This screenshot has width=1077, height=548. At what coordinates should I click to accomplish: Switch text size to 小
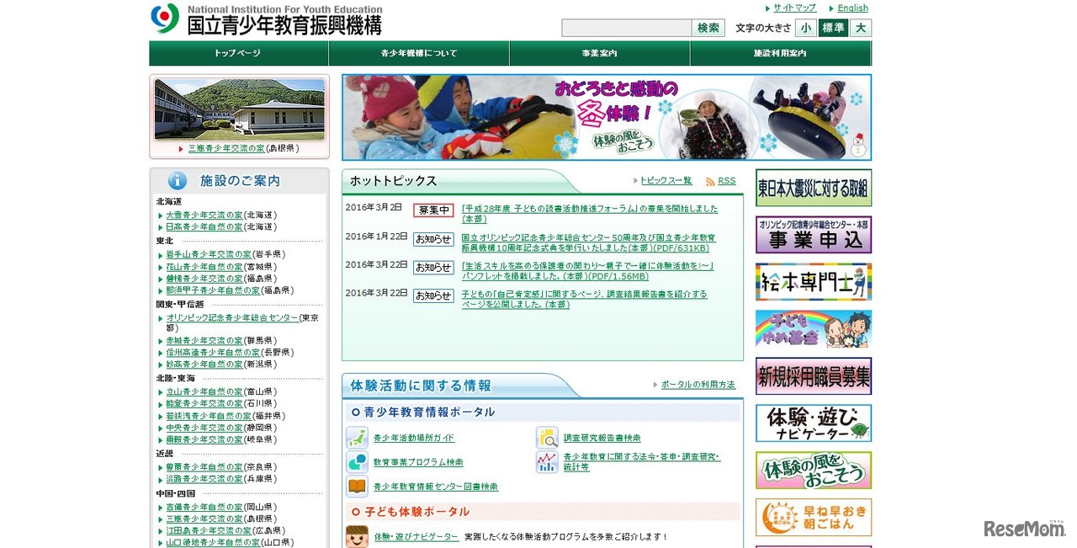805,28
